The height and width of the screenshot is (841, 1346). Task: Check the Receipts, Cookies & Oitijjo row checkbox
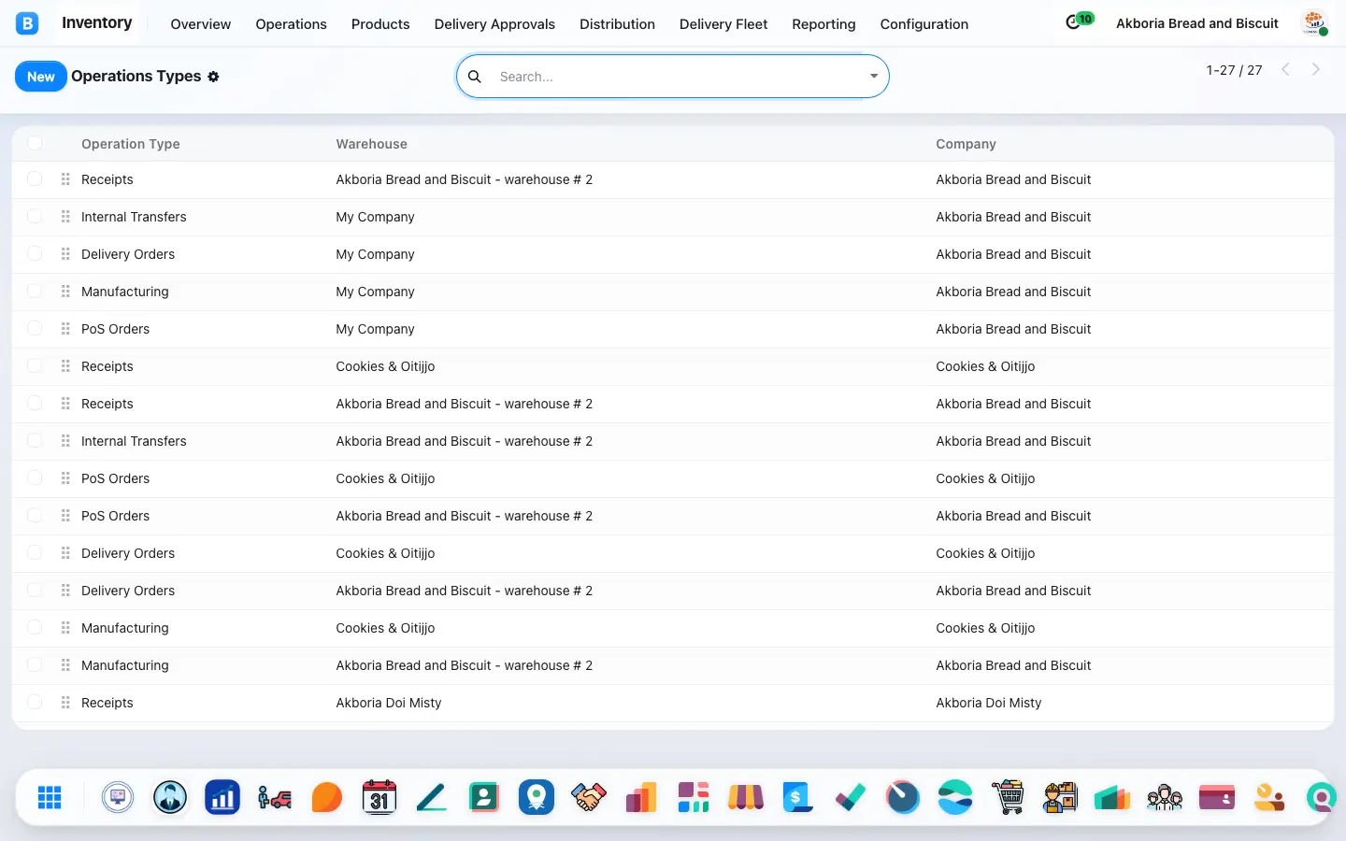(x=35, y=365)
